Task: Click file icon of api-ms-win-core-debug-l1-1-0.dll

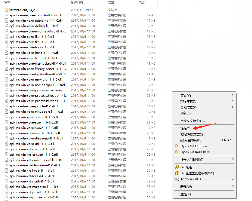Action: [6, 26]
